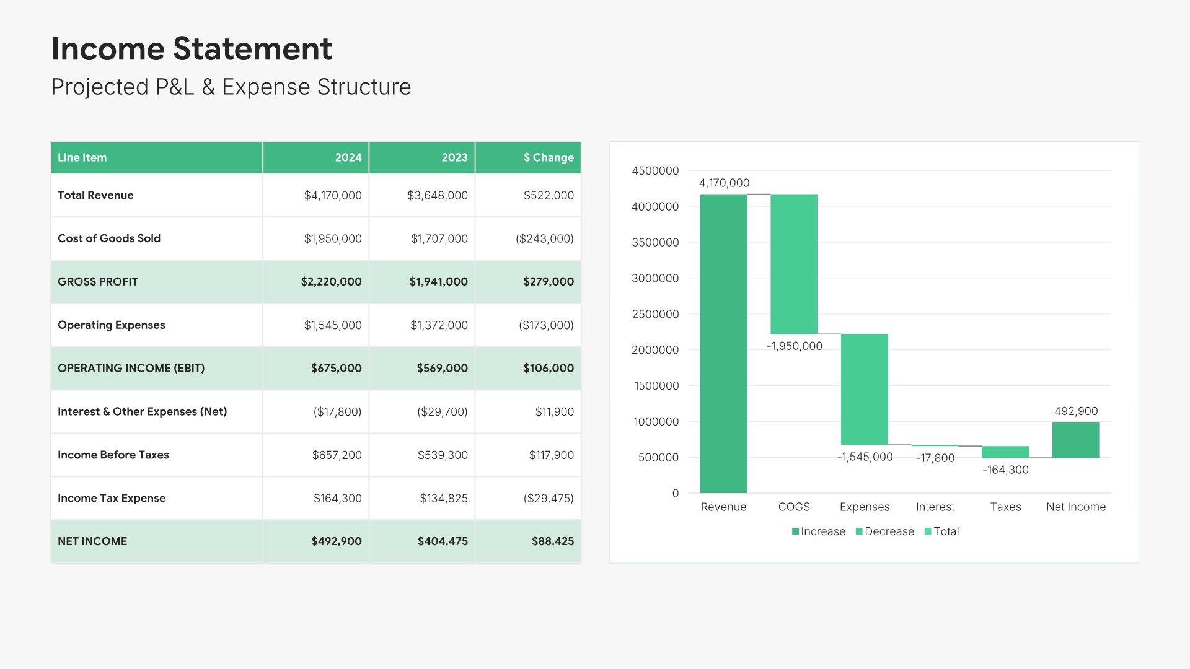Screen dimensions: 1190x669
Task: Click the Decrease legend color swatch
Action: [x=859, y=531]
